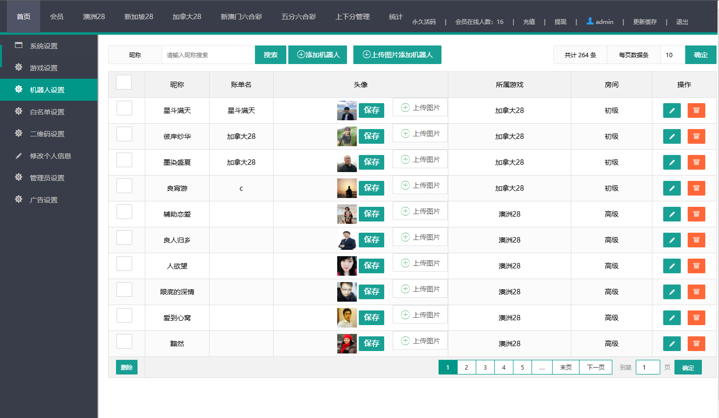The height and width of the screenshot is (418, 719).
Task: Click the 退出 logout link
Action: (682, 22)
